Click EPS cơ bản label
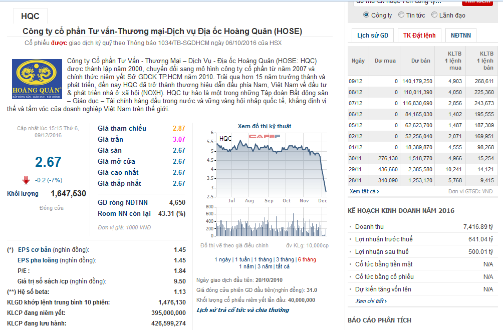 [35, 249]
